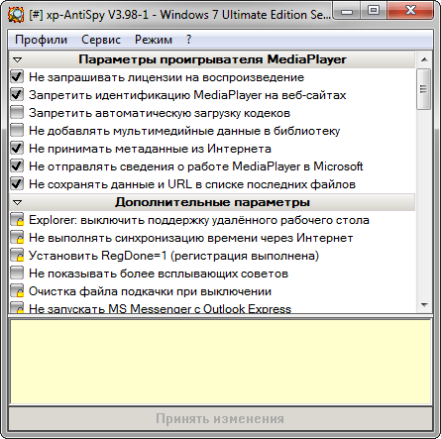
Task: Check Не показывать более всплывающих советов
Action: pos(17,274)
